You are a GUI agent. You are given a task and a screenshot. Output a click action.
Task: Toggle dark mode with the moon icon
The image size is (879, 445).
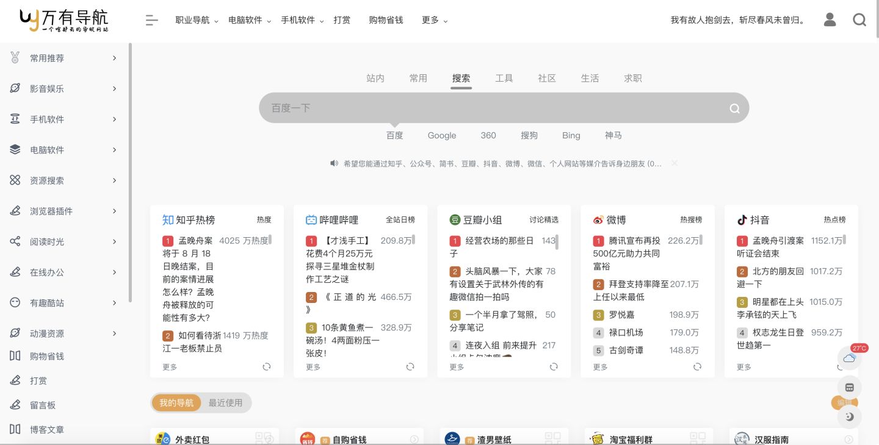pyautogui.click(x=850, y=417)
